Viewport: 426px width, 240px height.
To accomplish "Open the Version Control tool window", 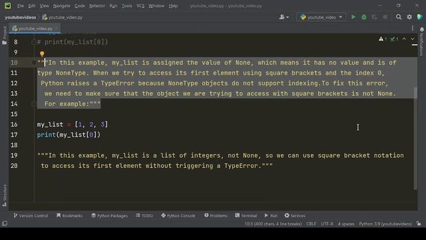I will (31, 215).
